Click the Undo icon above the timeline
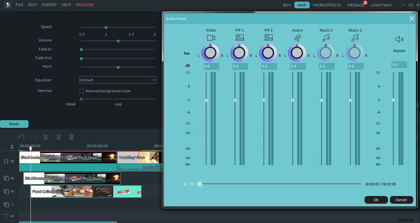 pos(21,137)
